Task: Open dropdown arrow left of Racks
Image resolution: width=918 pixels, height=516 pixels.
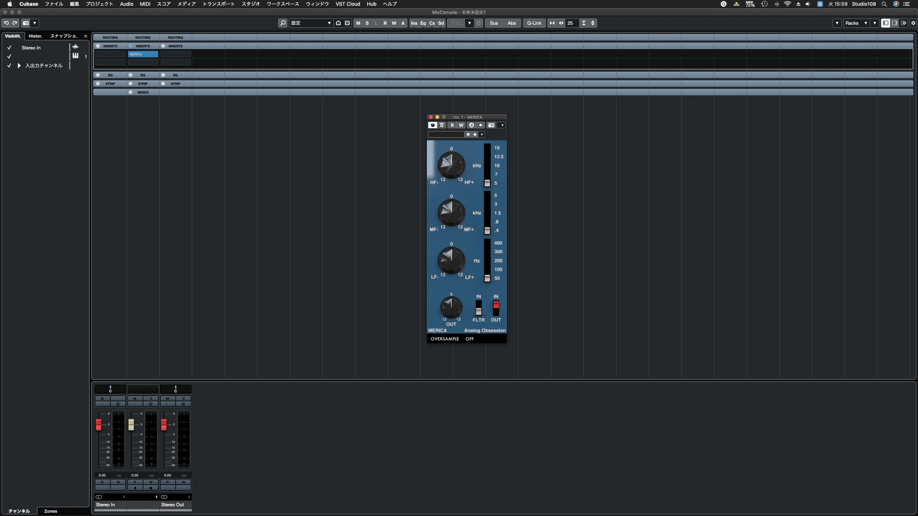Action: 837,23
